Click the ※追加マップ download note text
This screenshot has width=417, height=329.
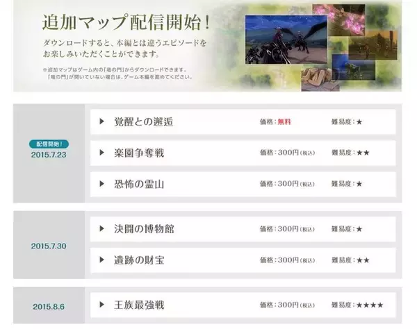pos(117,74)
